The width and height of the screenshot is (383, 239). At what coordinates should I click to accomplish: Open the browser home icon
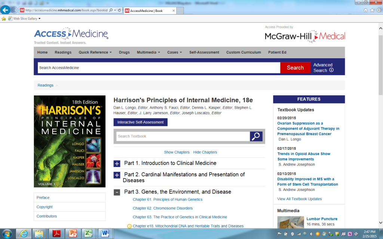coord(366,10)
